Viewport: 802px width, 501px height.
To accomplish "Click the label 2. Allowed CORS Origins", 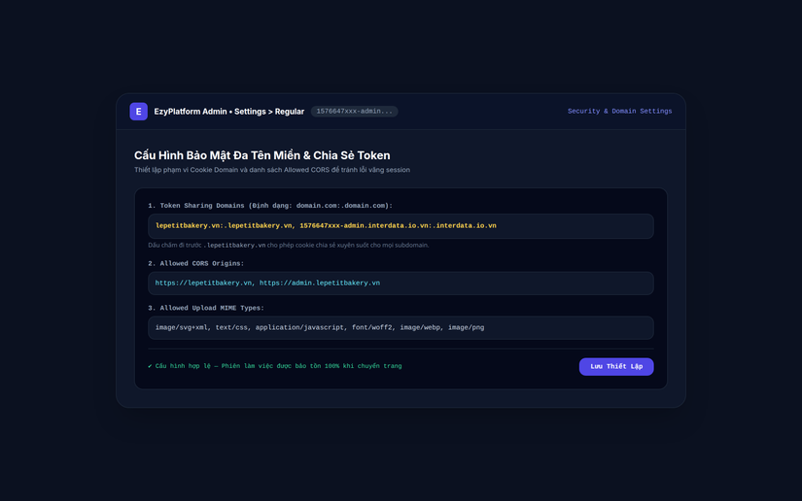I will [196, 263].
